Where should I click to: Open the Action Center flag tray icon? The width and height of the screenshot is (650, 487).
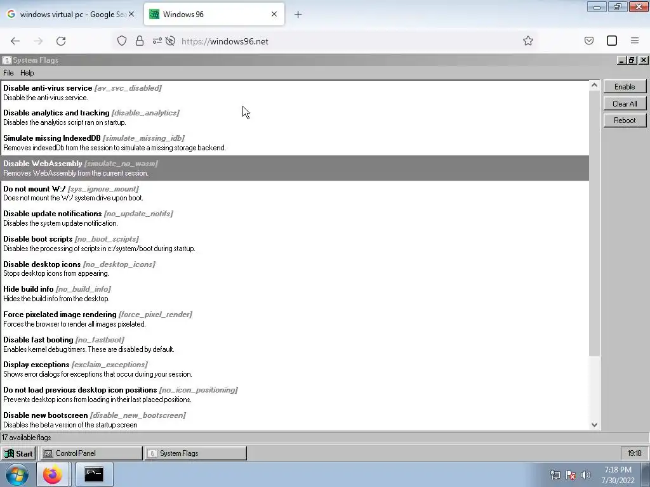click(x=571, y=475)
